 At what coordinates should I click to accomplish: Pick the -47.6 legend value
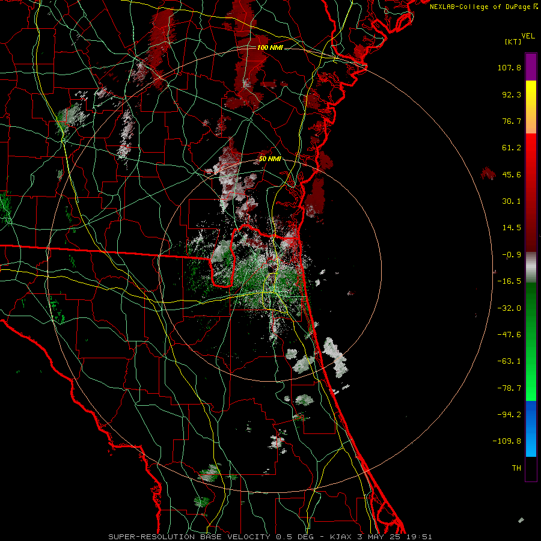point(509,335)
